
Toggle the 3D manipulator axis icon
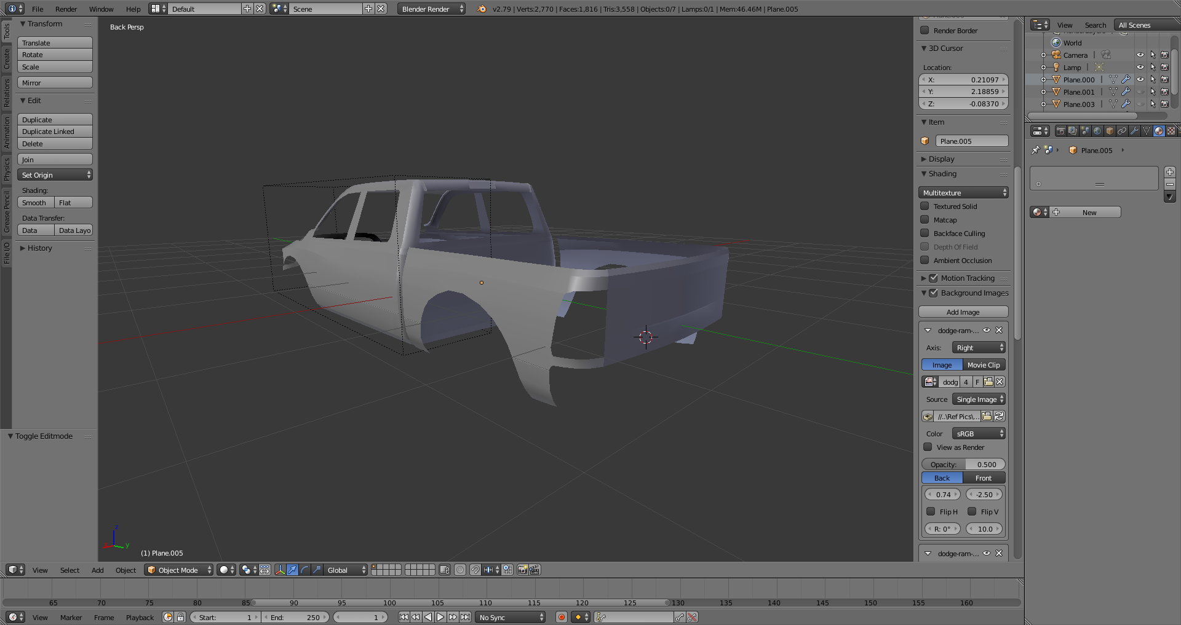[280, 570]
